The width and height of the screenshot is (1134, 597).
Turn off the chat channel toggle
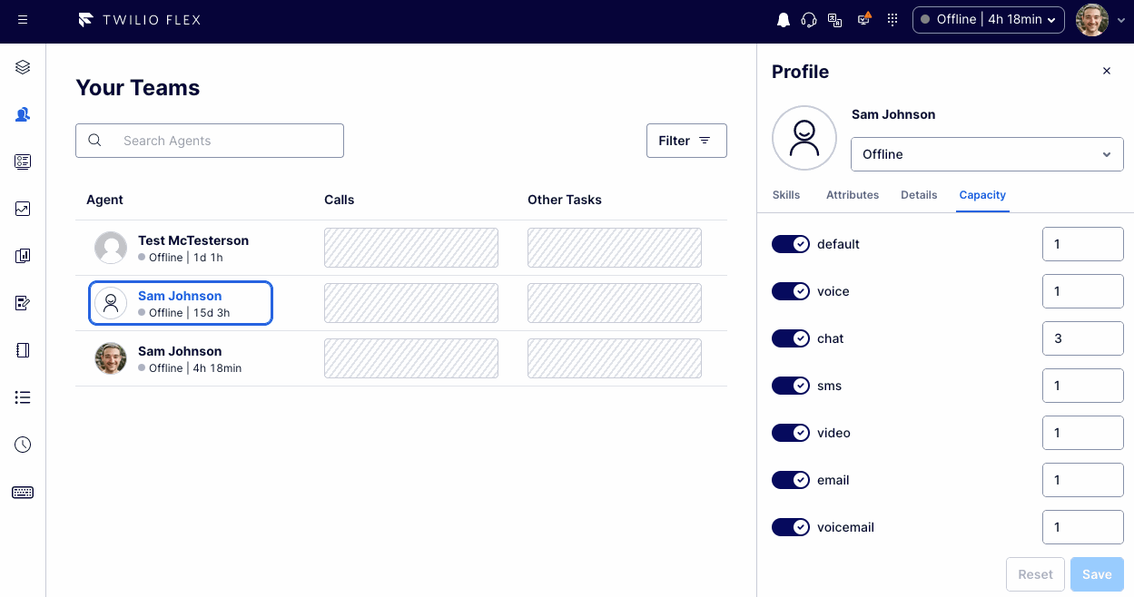pos(791,338)
